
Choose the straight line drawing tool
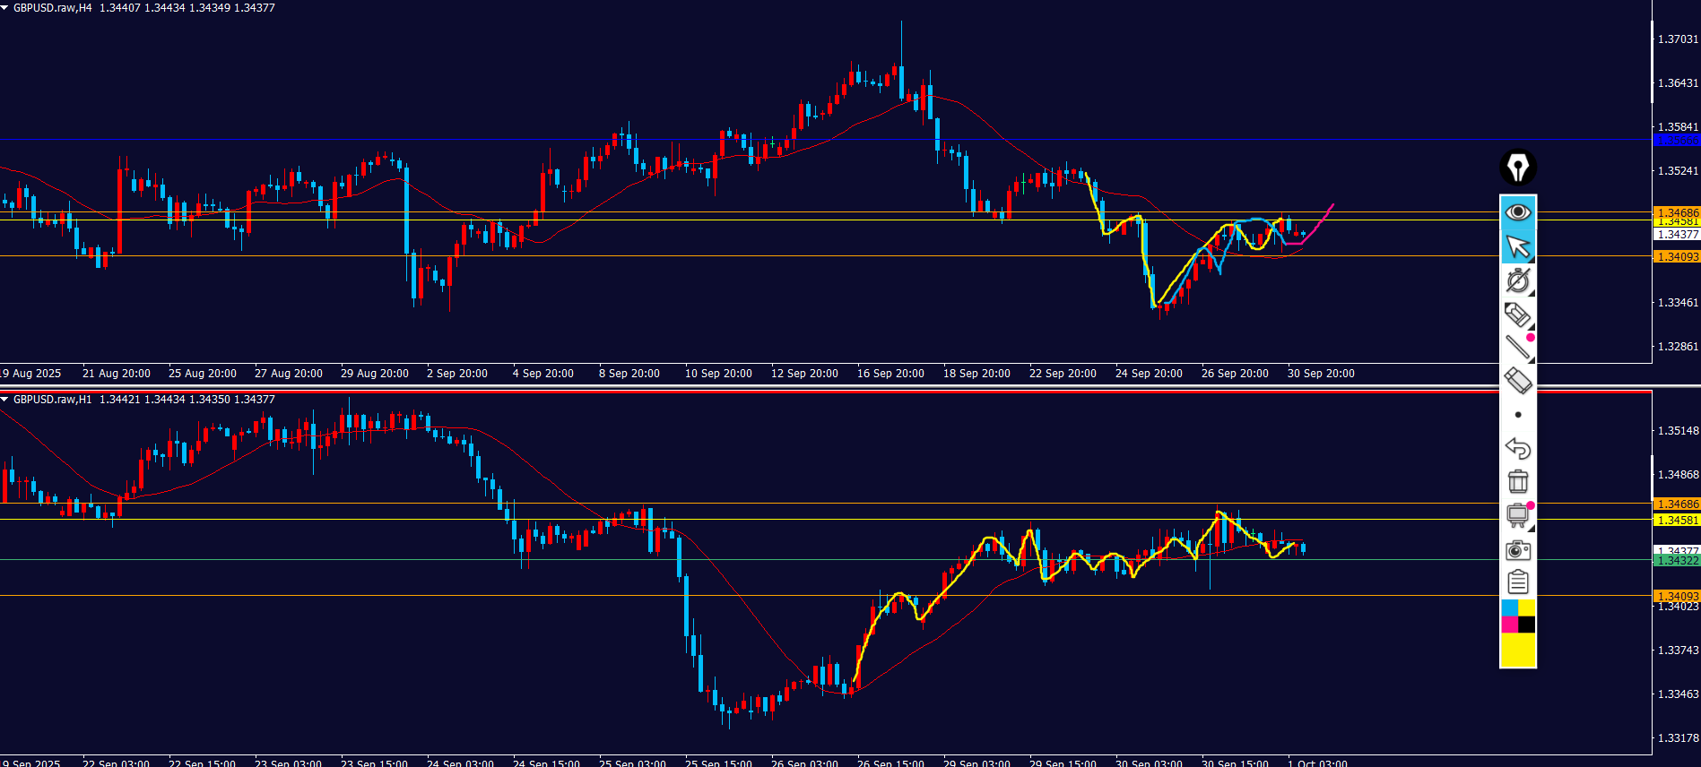click(1517, 348)
